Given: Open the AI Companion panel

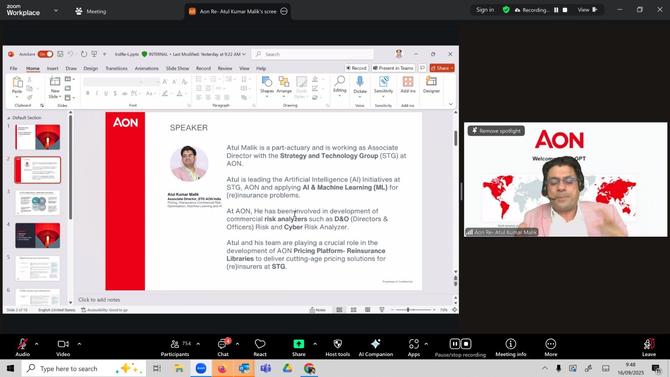Looking at the screenshot, I should [376, 348].
